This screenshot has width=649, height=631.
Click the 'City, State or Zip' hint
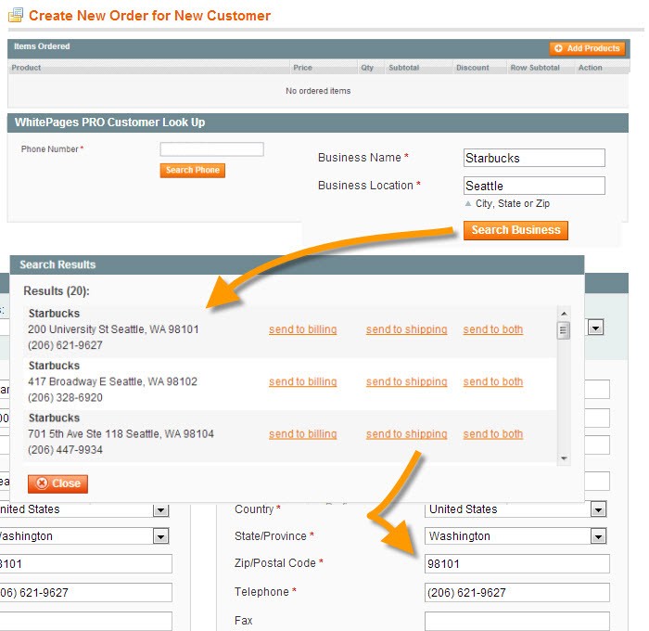[513, 203]
